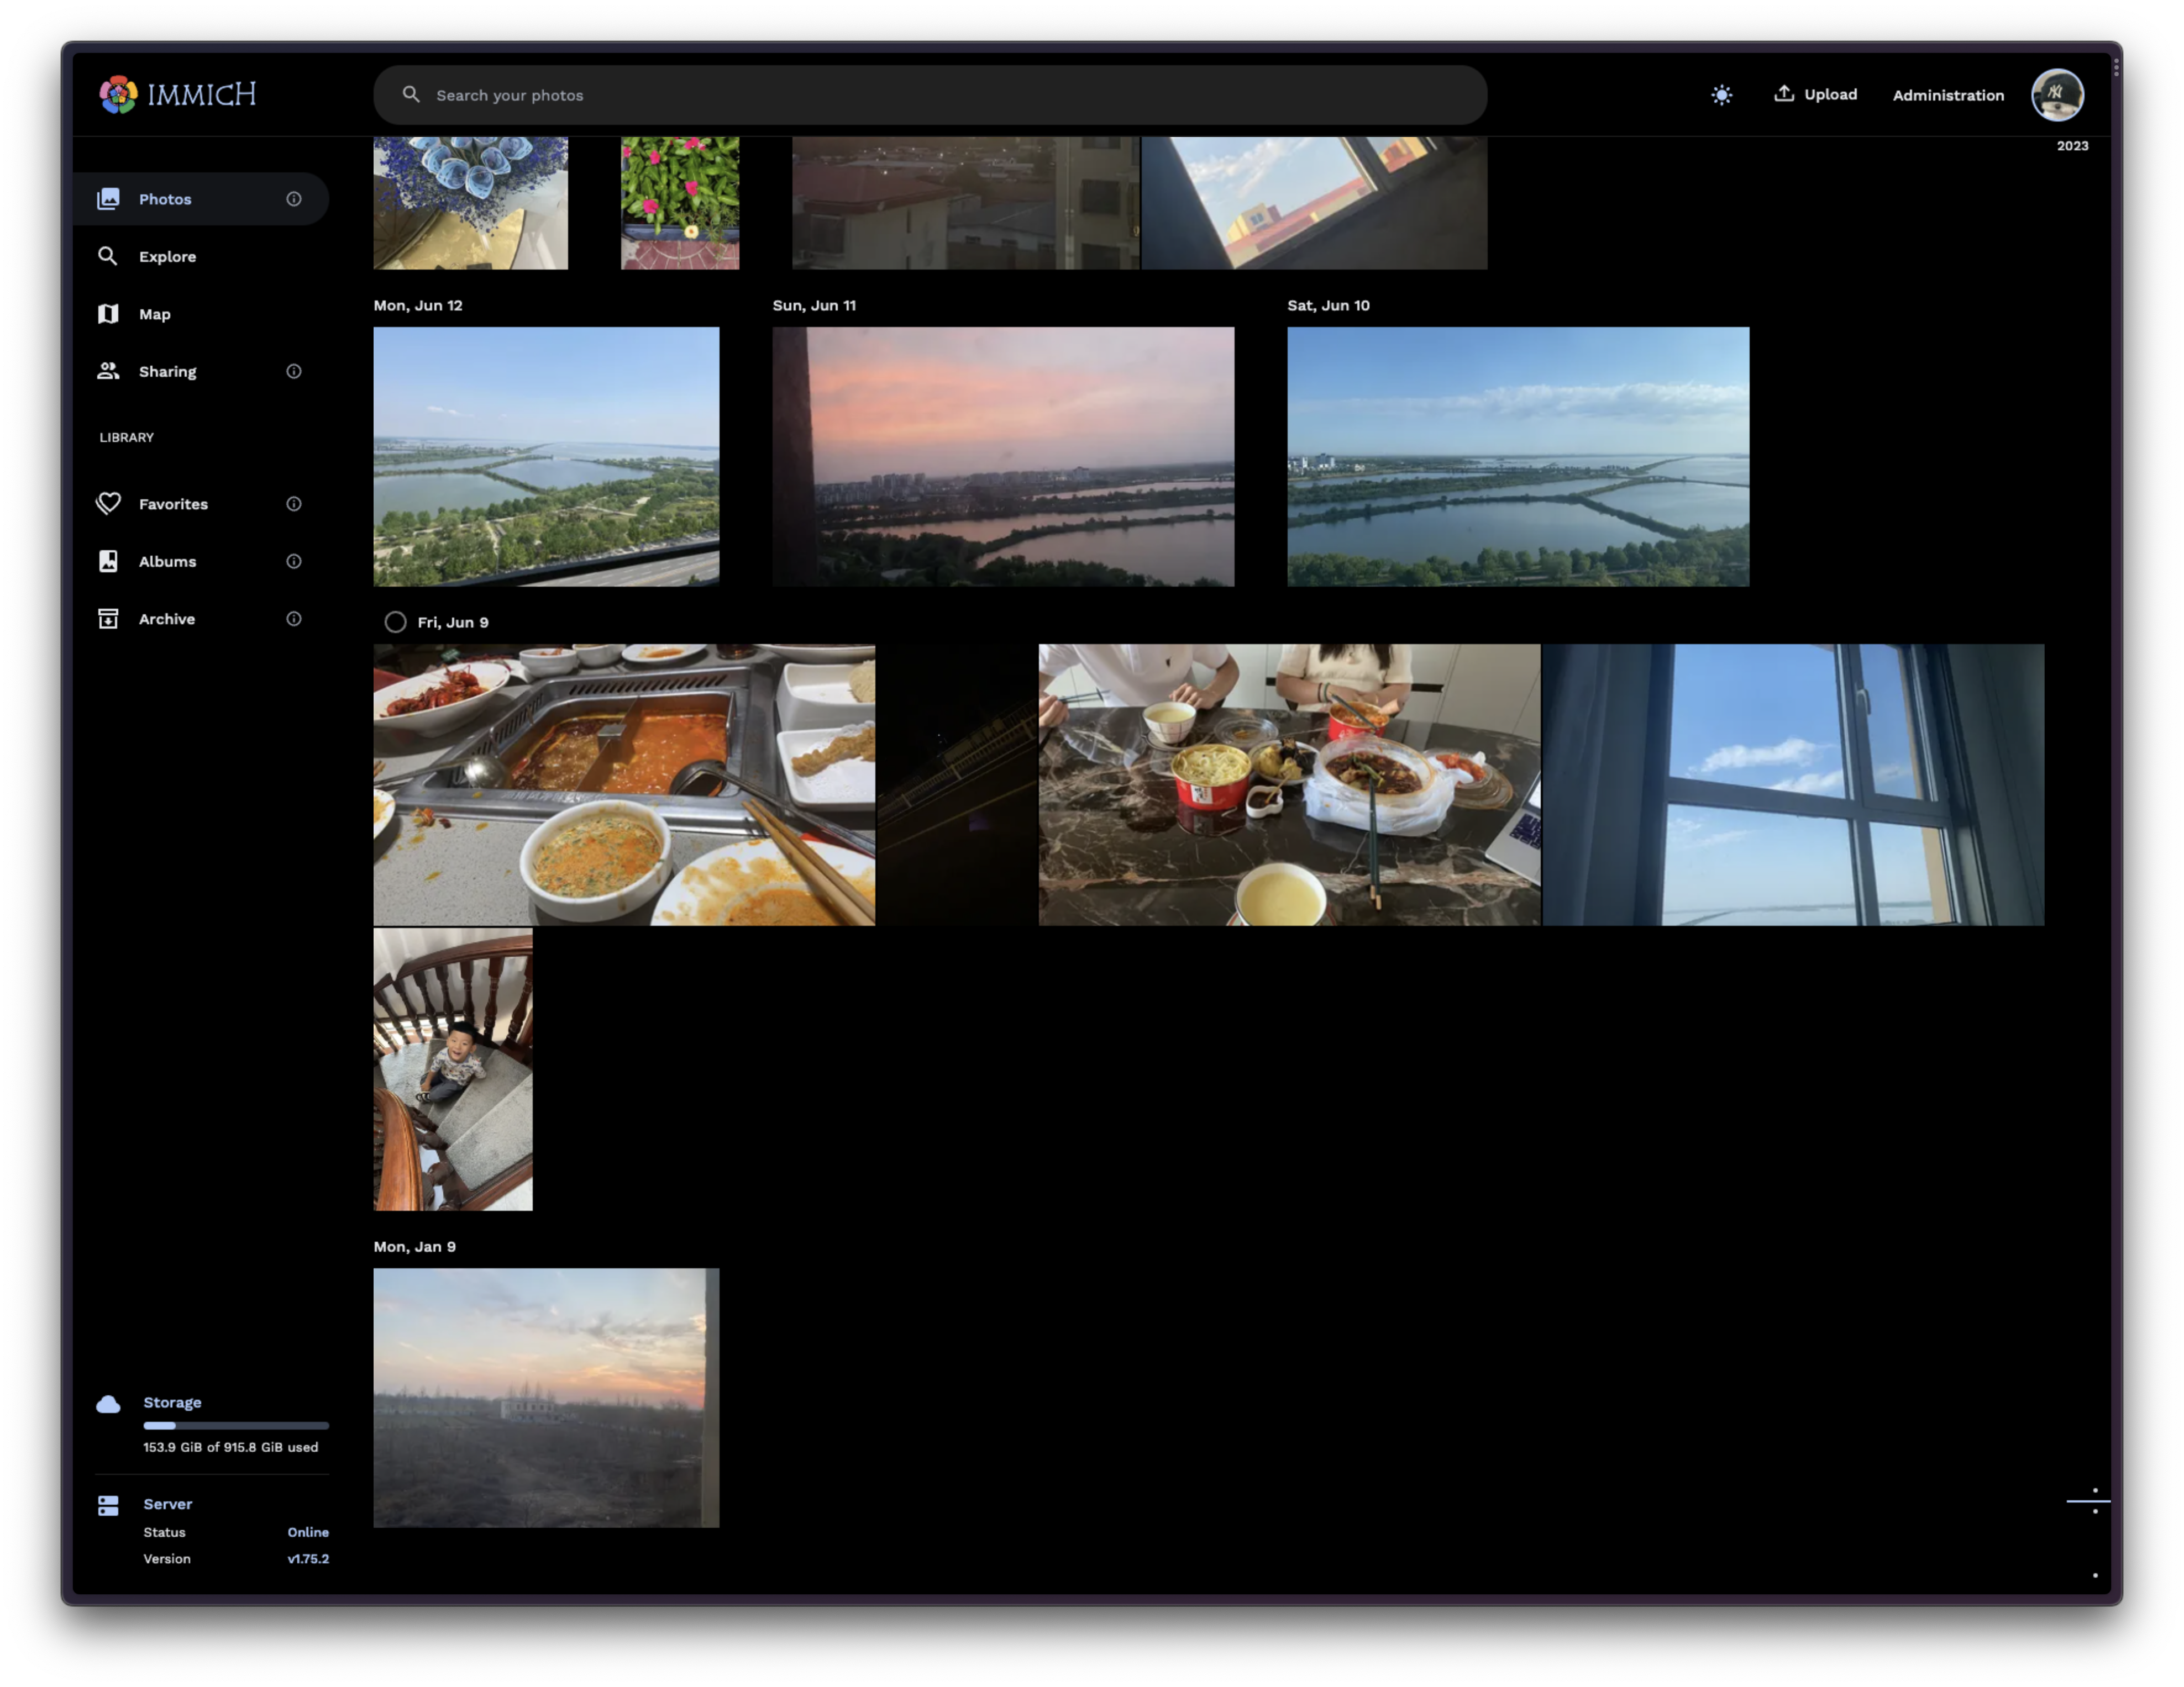The image size is (2184, 1687).
Task: Click the Server status icon
Action: pyautogui.click(x=108, y=1505)
